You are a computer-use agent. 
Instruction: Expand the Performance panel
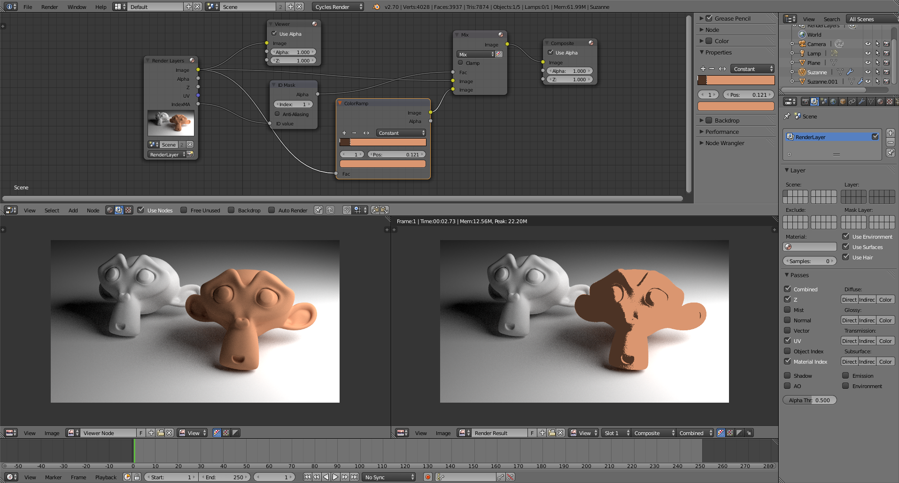pyautogui.click(x=701, y=132)
